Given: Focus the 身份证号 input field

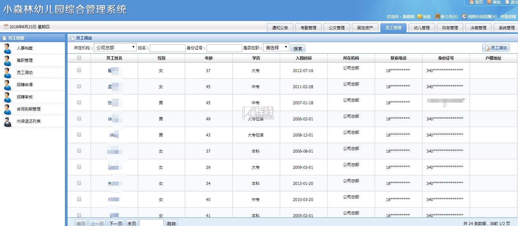Looking at the screenshot, I should click(x=224, y=48).
